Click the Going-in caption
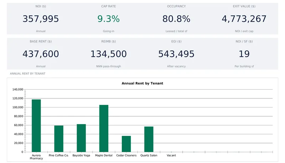Screen dimensions: 285x163 point(109,31)
